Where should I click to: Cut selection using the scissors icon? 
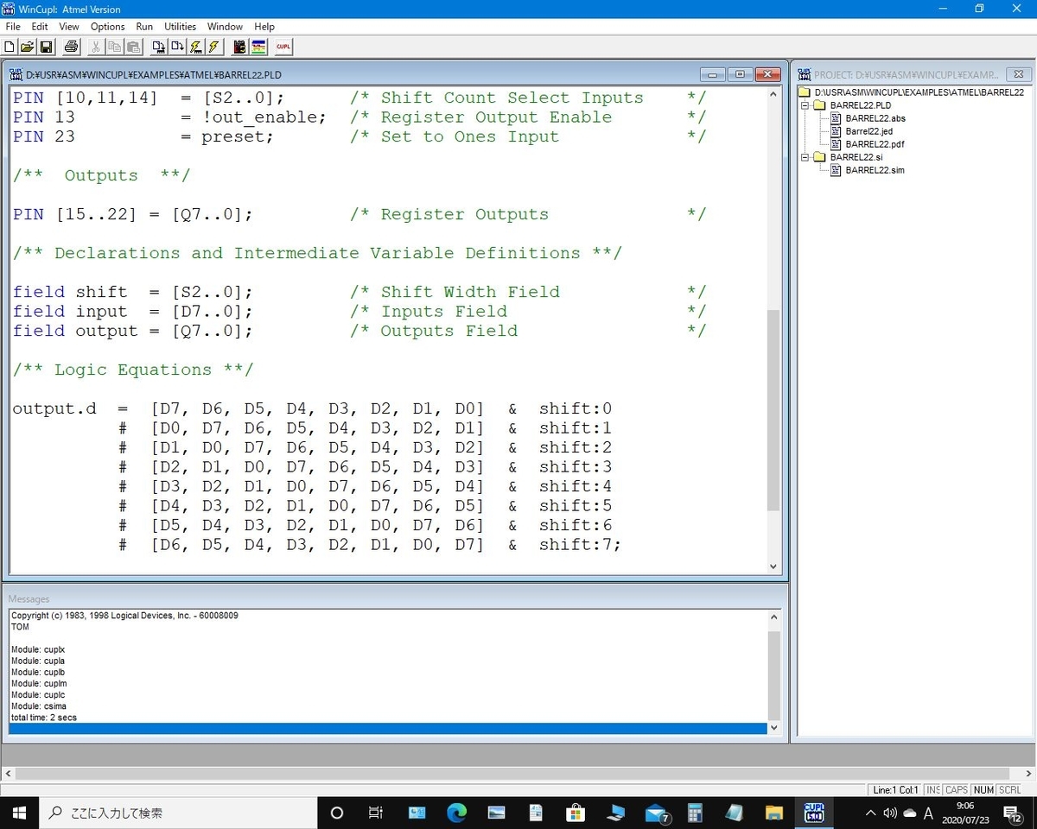[x=96, y=47]
